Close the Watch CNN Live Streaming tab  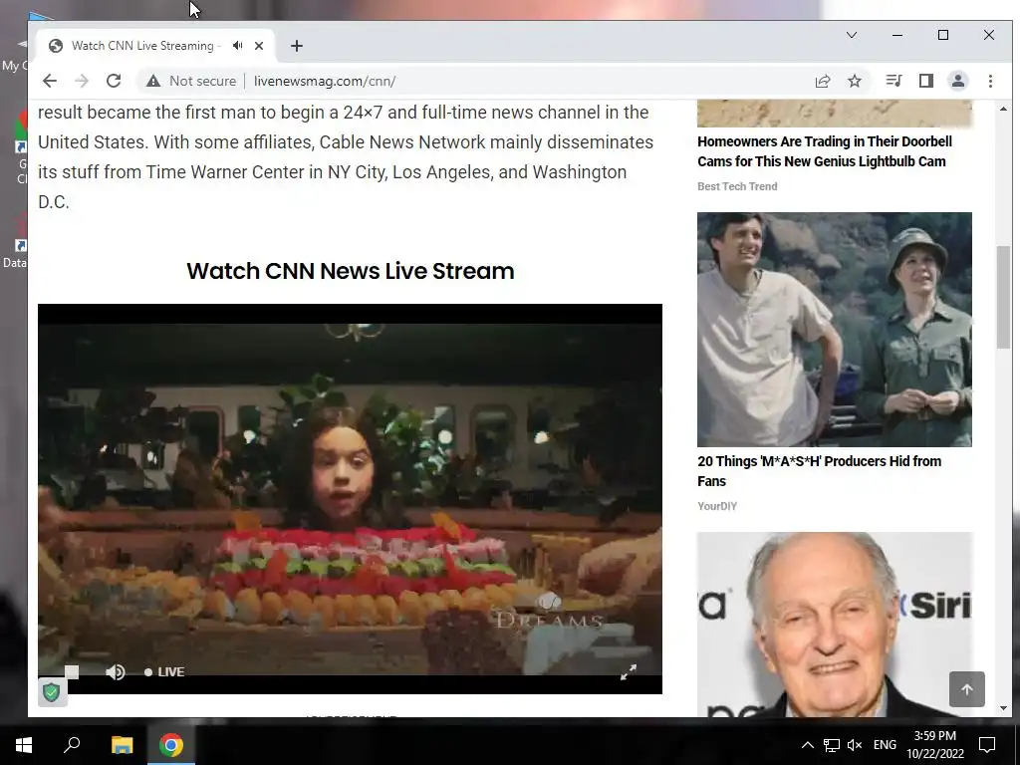[259, 46]
